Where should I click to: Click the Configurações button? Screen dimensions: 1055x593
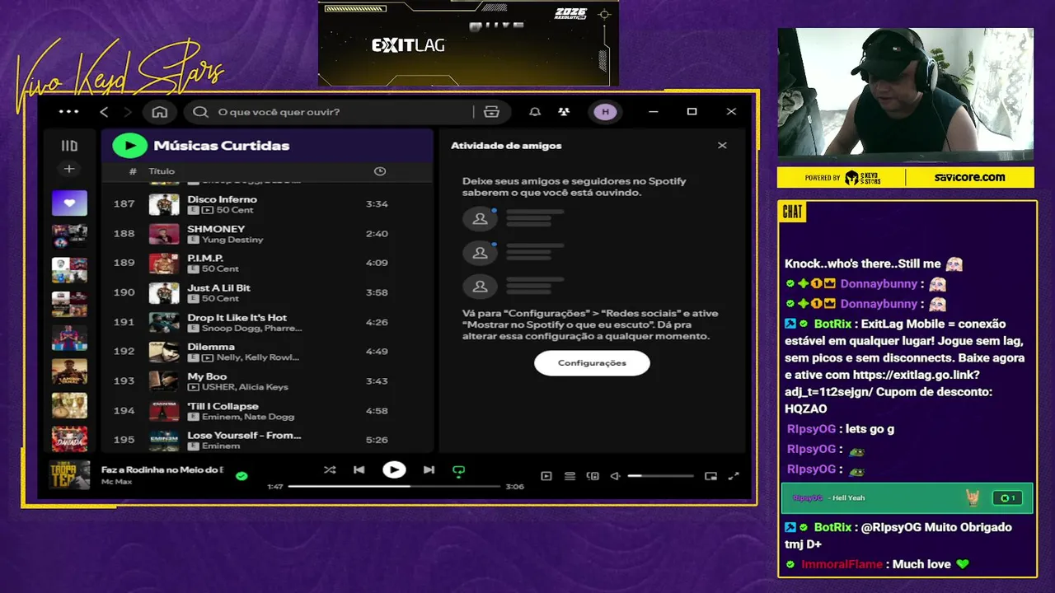coord(592,363)
